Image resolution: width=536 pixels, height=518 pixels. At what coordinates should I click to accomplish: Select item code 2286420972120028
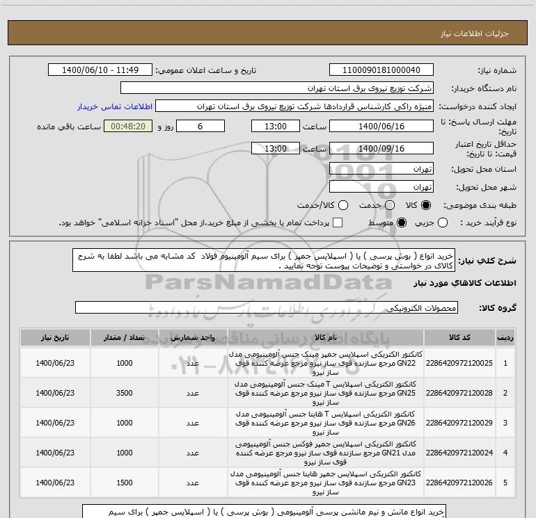459,393
